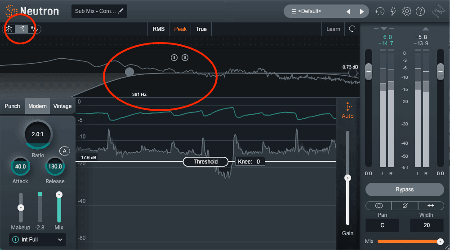
Task: Click the input meter down-triangle icon
Action: pos(384,29)
